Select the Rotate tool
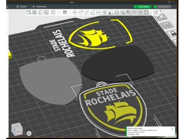185x139 pixels. (x=81, y=12)
